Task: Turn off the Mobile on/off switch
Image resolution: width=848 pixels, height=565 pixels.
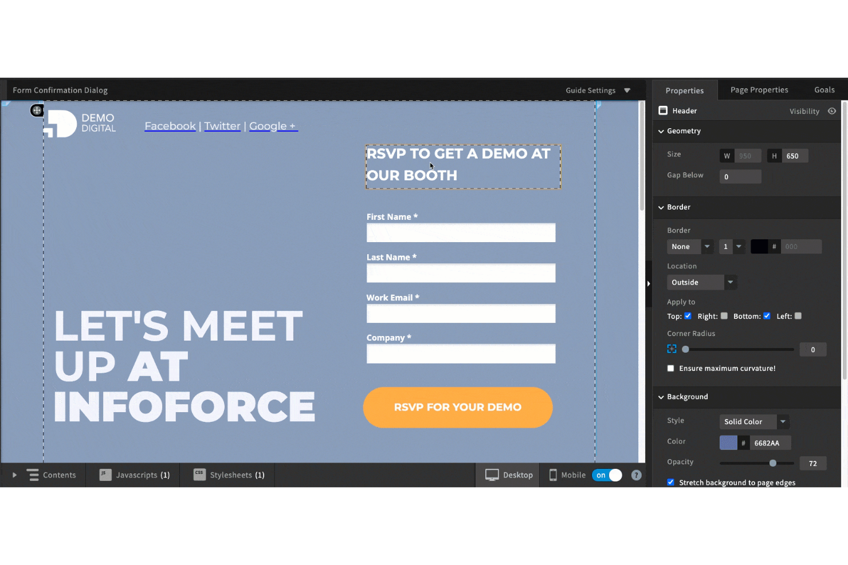Action: pyautogui.click(x=607, y=475)
